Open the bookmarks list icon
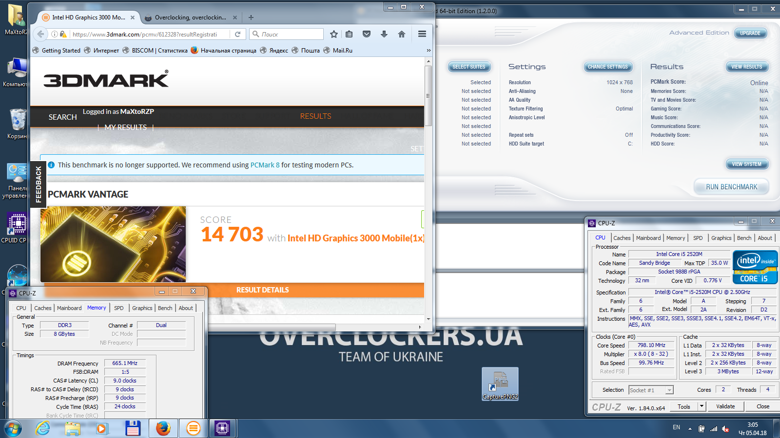The width and height of the screenshot is (780, 438). click(349, 34)
